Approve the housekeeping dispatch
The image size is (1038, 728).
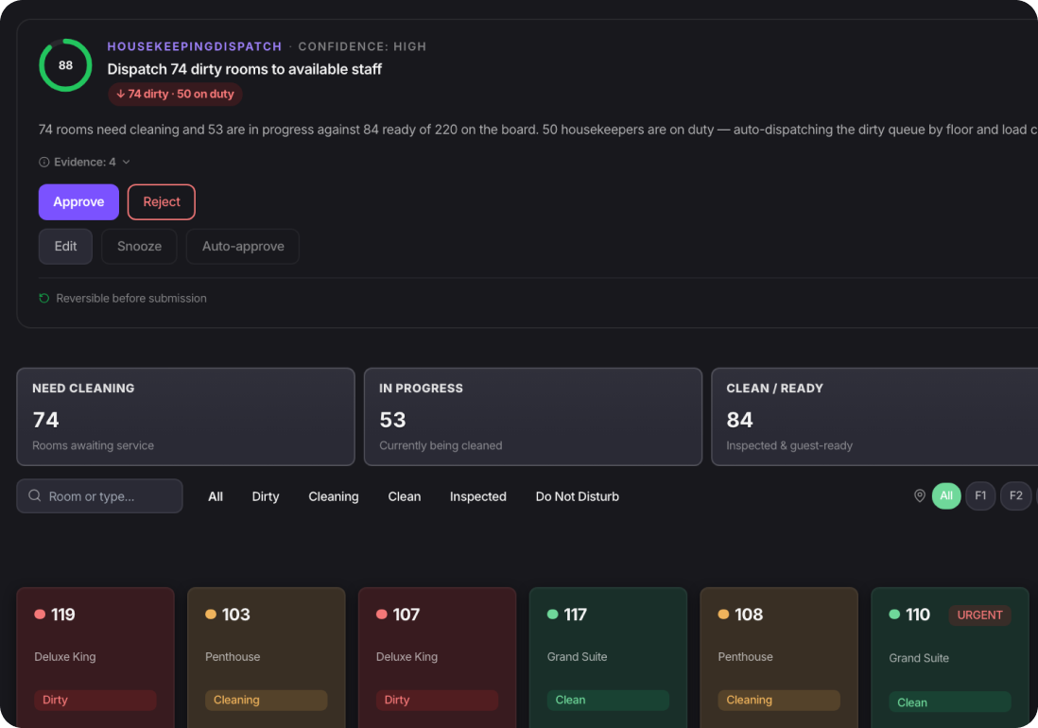point(78,202)
